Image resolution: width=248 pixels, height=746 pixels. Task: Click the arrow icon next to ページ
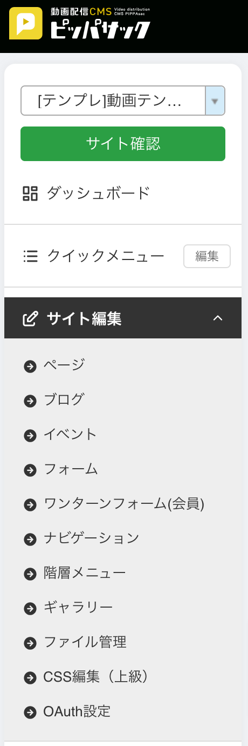pyautogui.click(x=30, y=367)
